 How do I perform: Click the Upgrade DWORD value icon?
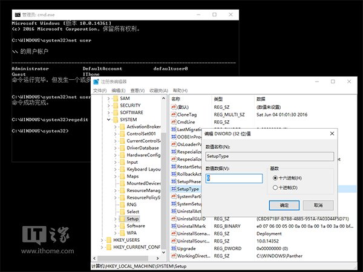(x=174, y=248)
